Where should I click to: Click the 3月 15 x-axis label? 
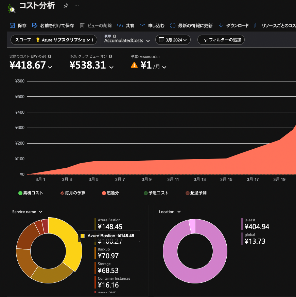(x=226, y=179)
